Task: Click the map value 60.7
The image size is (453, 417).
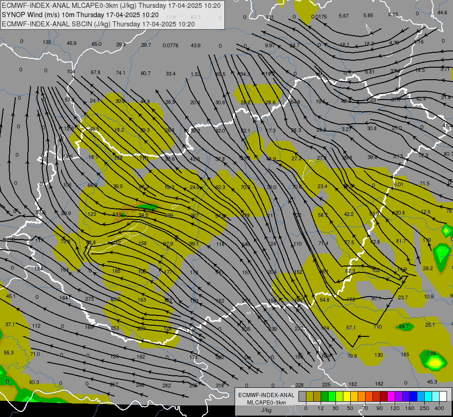Action: (x=146, y=73)
